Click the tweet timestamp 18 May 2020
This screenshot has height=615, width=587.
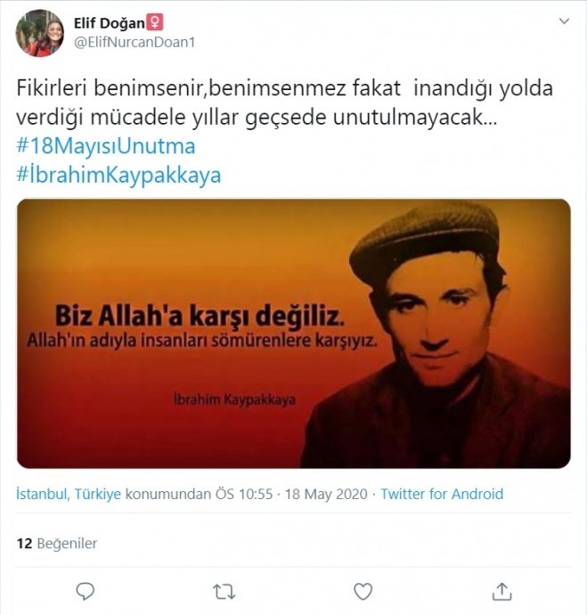pos(326,494)
